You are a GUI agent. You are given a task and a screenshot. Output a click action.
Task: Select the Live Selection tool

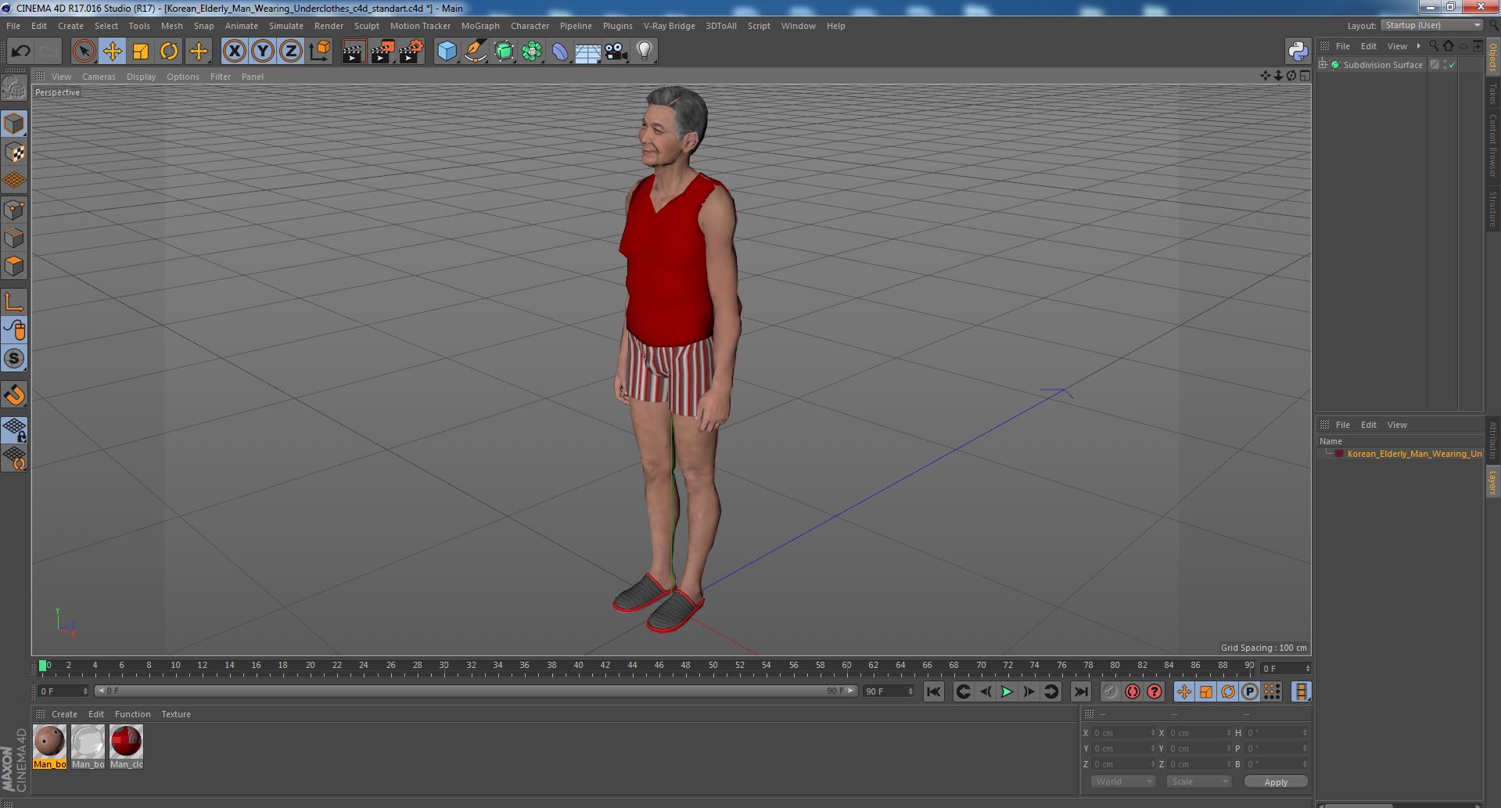pos(84,52)
